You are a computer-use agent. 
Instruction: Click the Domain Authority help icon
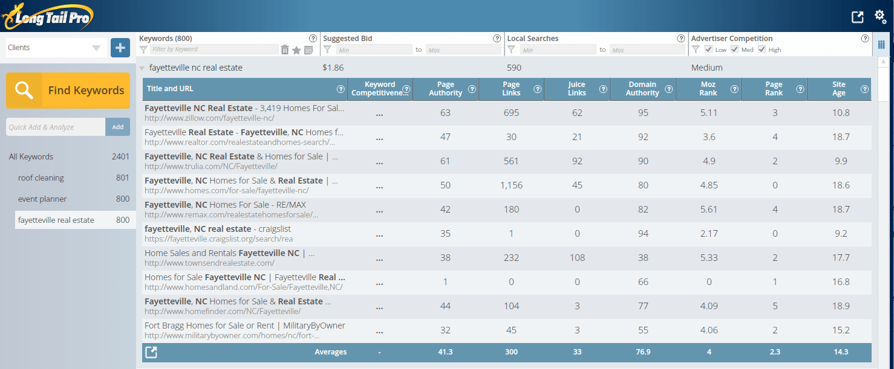(x=669, y=89)
